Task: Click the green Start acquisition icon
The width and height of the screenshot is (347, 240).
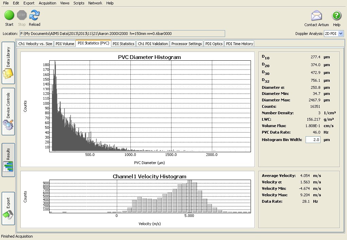Action: [9, 16]
